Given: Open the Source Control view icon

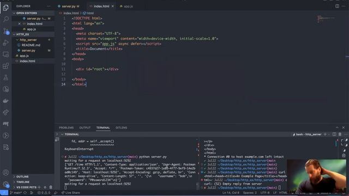Looking at the screenshot, I should (6, 31).
